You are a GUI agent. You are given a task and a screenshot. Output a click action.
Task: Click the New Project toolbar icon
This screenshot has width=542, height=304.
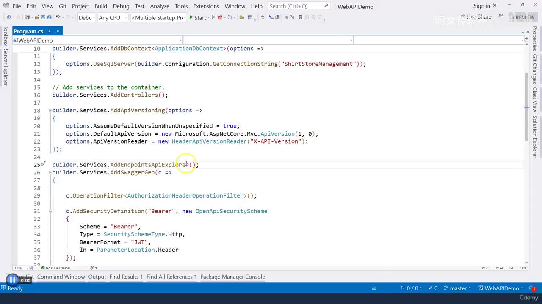(x=28, y=17)
